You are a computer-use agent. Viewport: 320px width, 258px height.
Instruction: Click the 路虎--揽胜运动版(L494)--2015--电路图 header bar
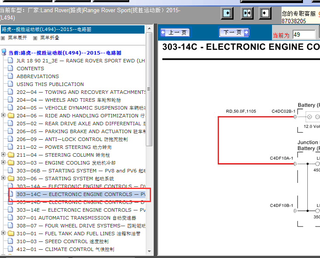click(72, 29)
